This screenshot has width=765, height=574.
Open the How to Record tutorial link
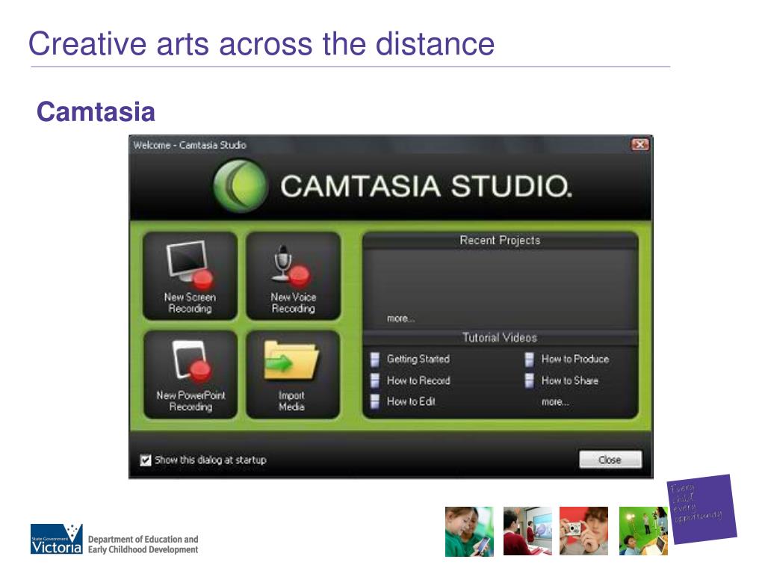point(418,380)
